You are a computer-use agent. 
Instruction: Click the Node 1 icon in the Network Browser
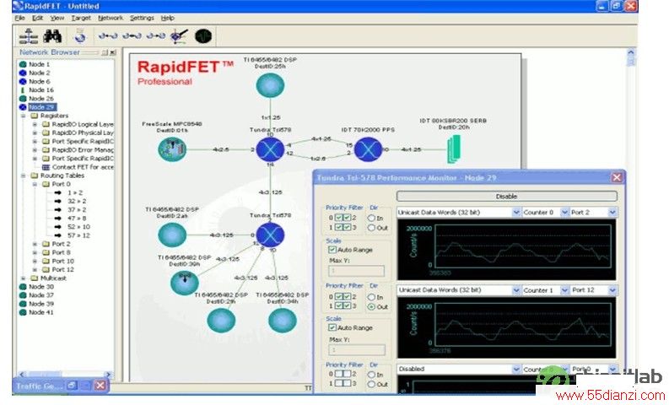(x=23, y=64)
